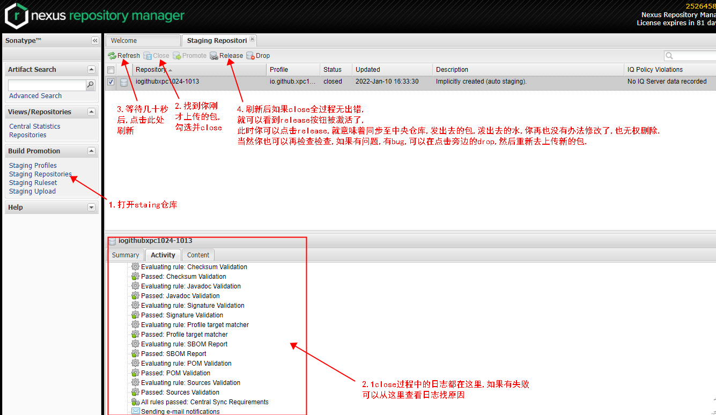716x415 pixels.
Task: Select 'Passed: Signature Validation' entry
Action: pos(182,315)
